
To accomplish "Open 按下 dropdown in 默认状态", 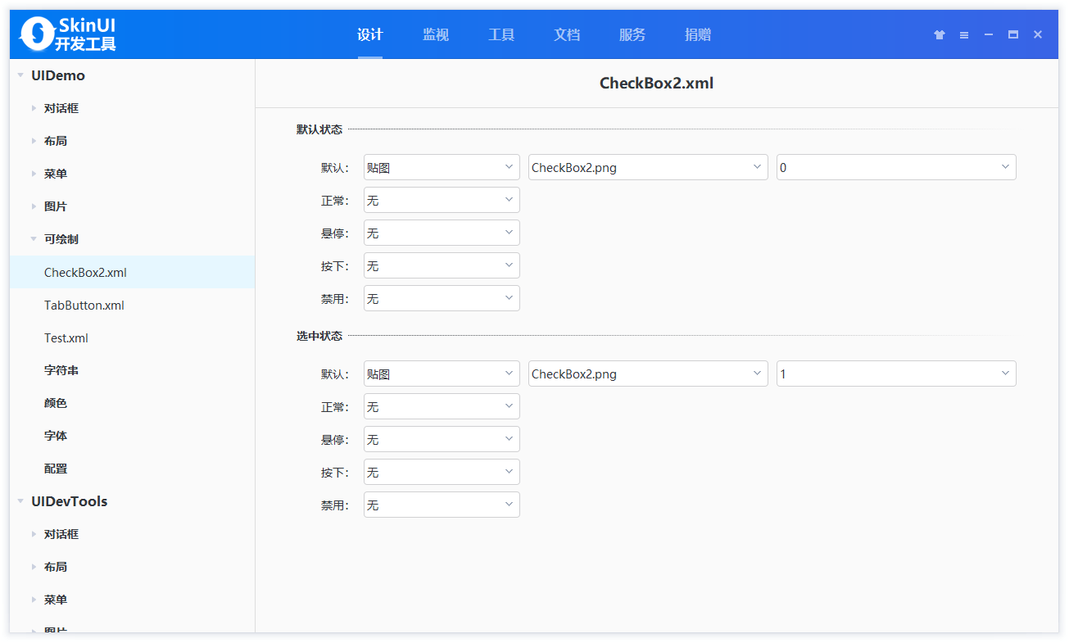I will [442, 265].
